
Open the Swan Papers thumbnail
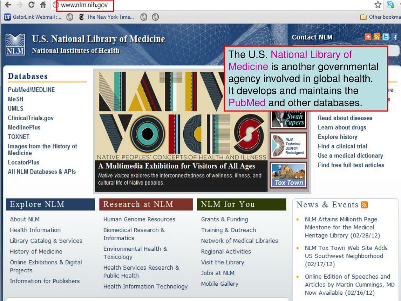tap(289, 120)
